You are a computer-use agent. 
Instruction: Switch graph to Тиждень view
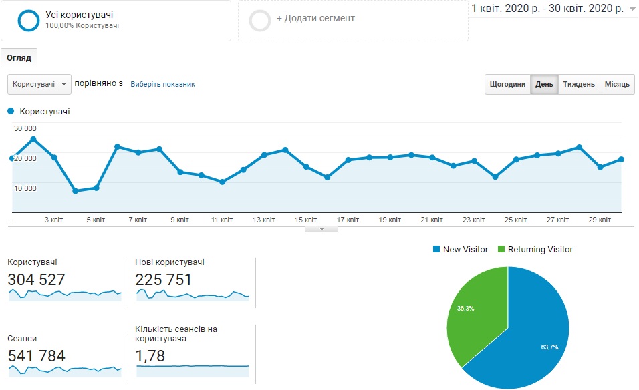tap(579, 84)
